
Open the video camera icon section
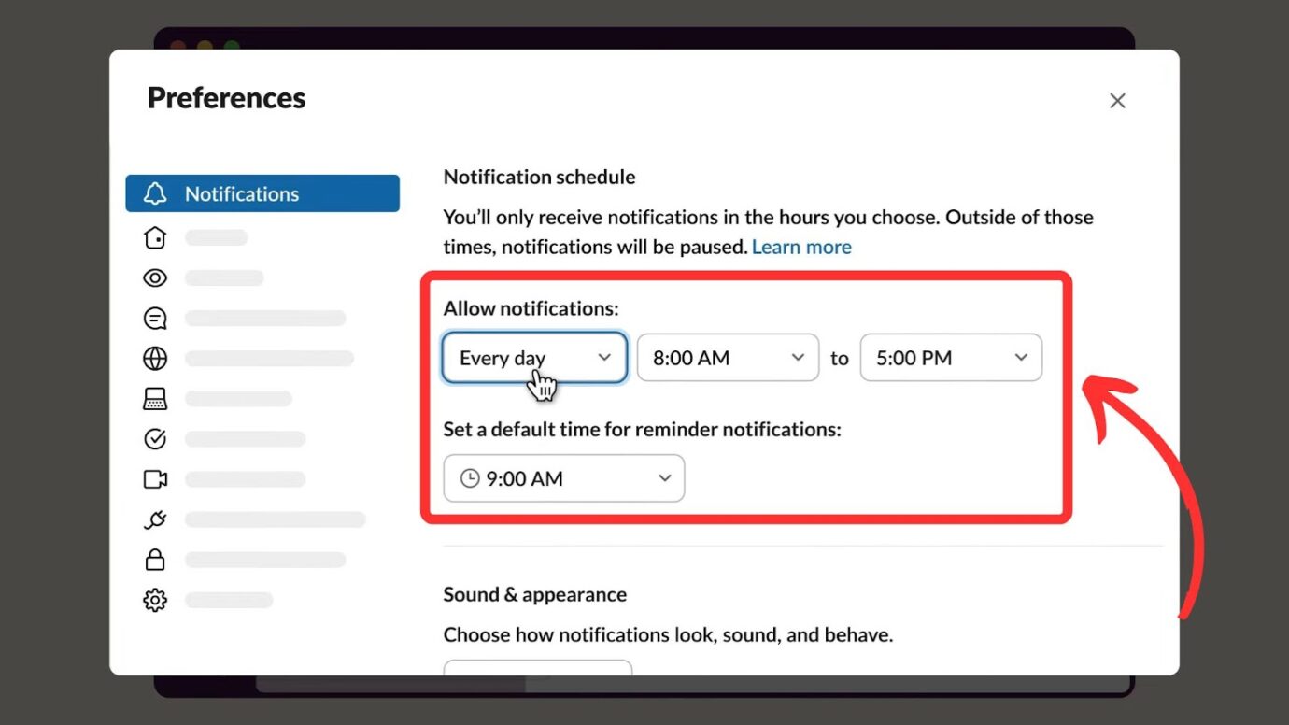pos(155,479)
